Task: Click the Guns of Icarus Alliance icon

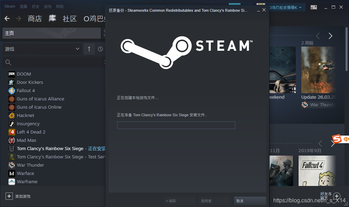Action: pos(11,99)
